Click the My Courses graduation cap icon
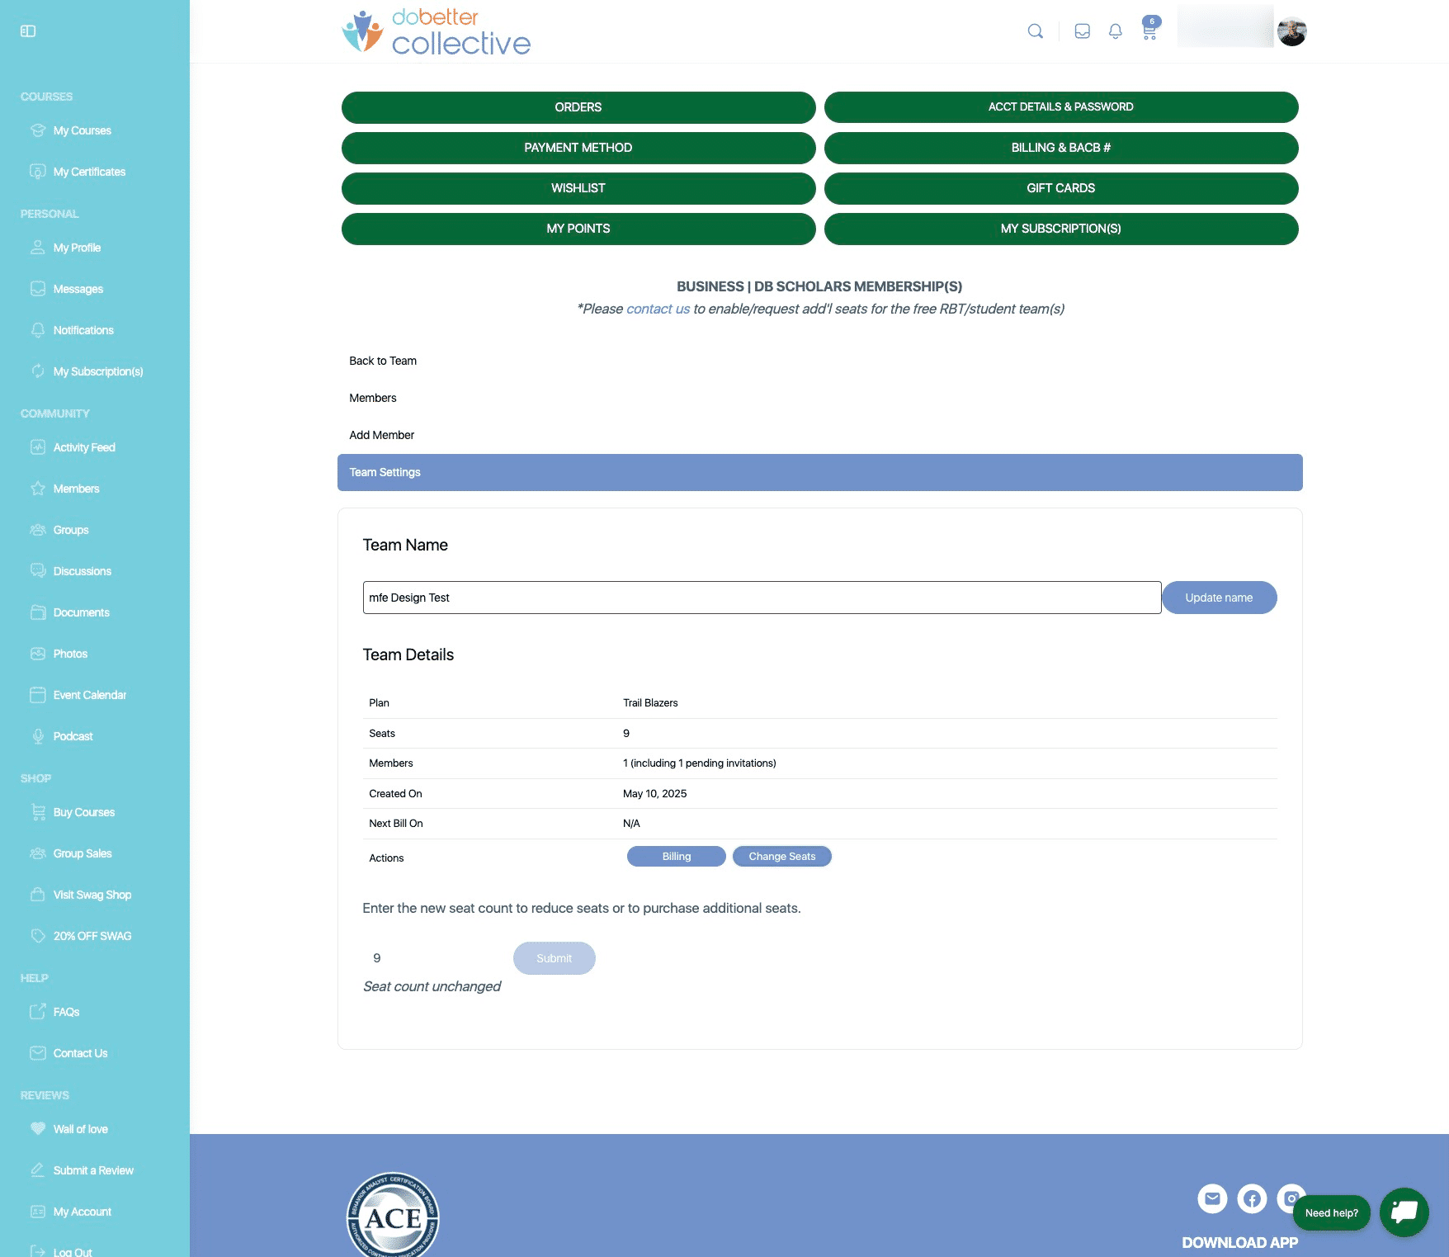1449x1257 pixels. click(38, 130)
